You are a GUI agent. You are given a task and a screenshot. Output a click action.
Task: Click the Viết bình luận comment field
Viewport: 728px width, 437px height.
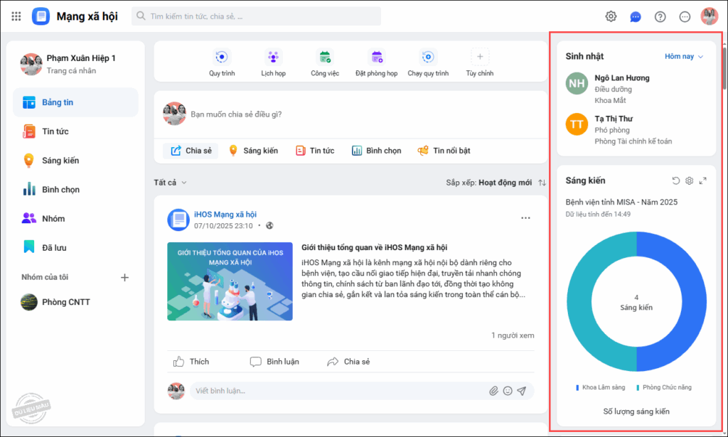point(339,391)
